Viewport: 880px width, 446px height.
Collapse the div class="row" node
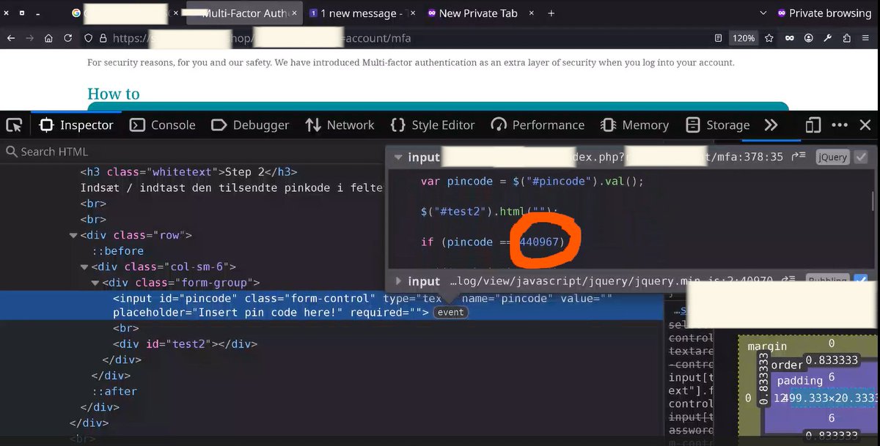[x=73, y=236]
